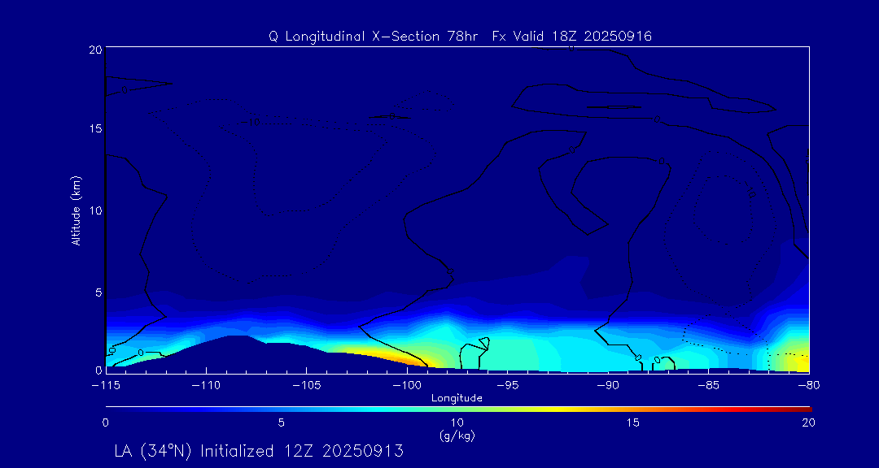This screenshot has width=879, height=468.
Task: Click the colorbar scale label 15
Action: 633,422
